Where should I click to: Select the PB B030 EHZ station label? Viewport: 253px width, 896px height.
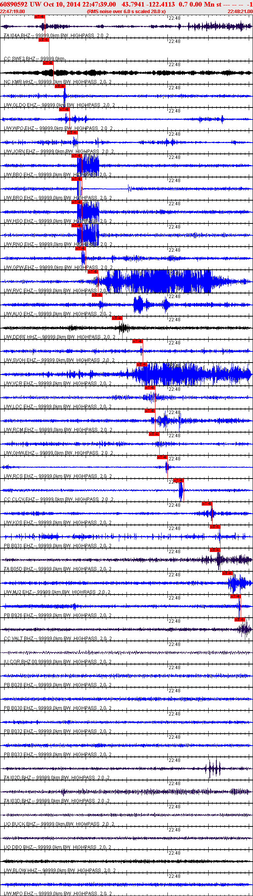[x=19, y=708]
